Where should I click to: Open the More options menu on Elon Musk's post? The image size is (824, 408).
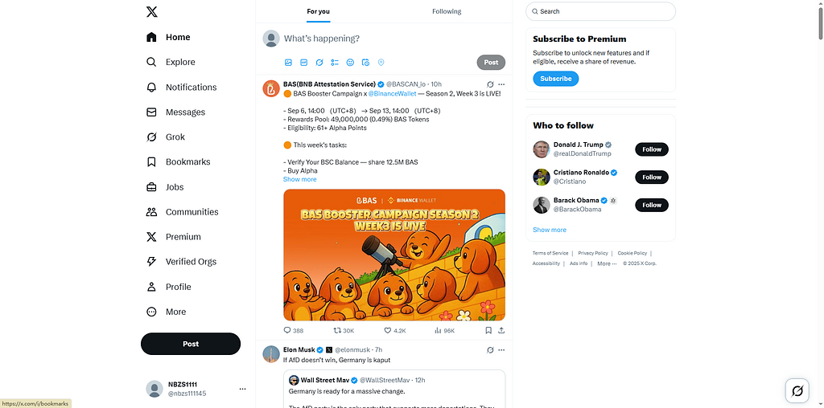coord(501,350)
